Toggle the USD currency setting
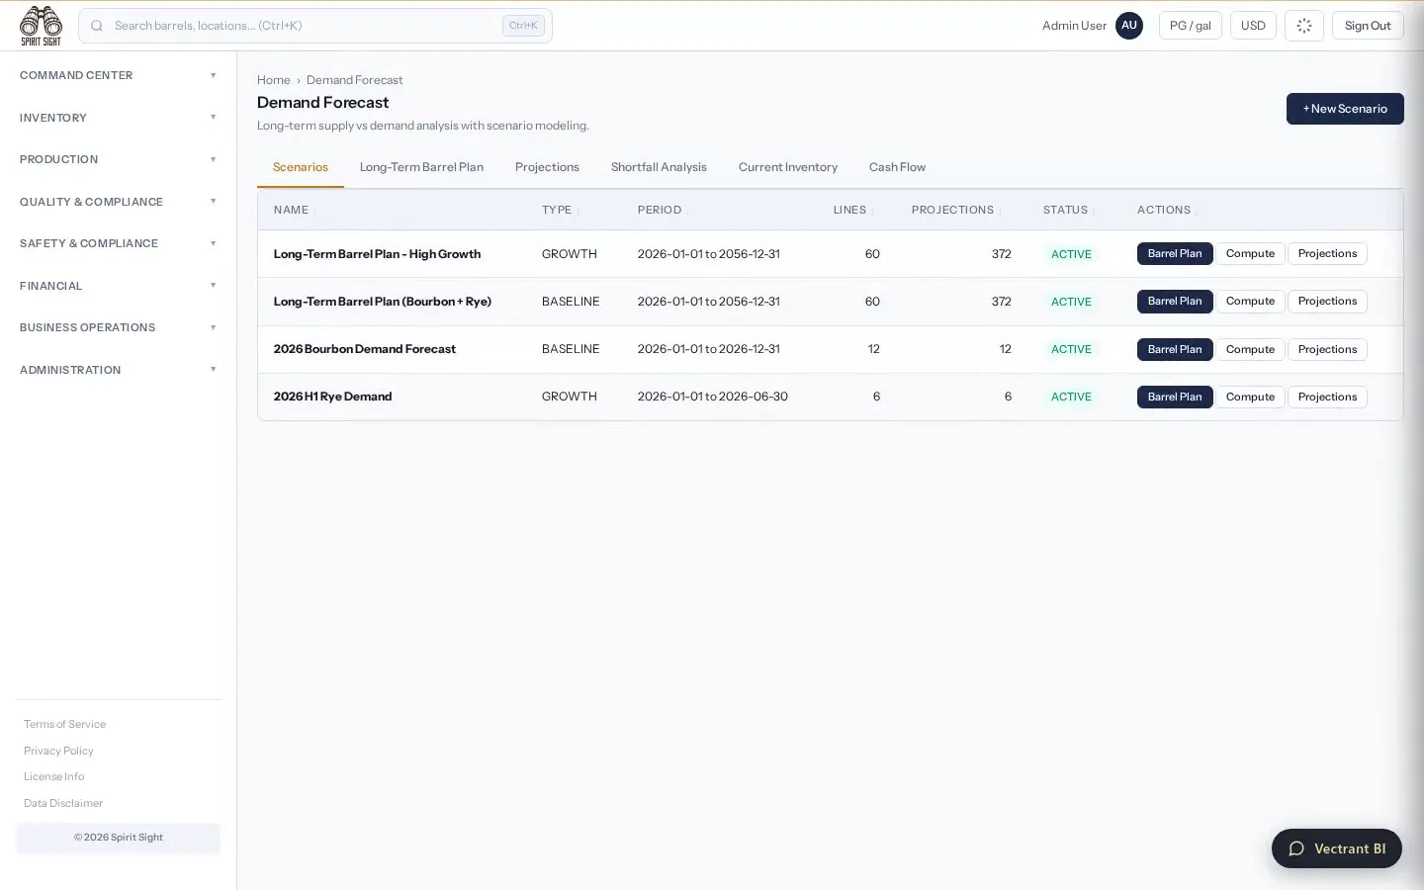This screenshot has width=1424, height=890. [1253, 26]
